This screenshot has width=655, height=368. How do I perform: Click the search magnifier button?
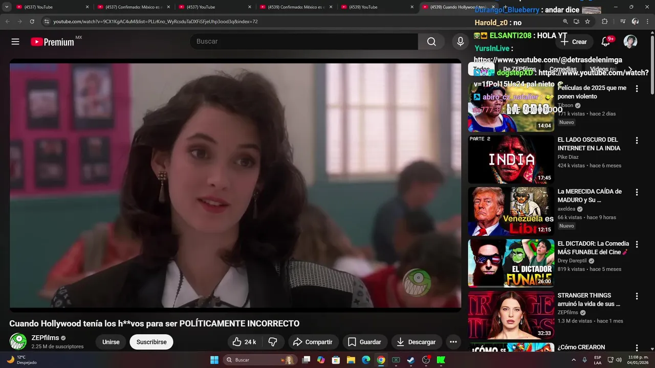click(x=431, y=42)
